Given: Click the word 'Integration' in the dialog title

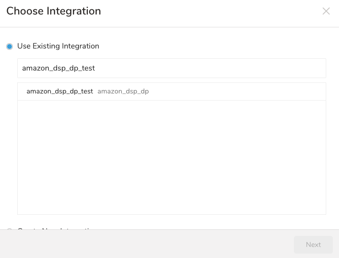Looking at the screenshot, I should (74, 11).
